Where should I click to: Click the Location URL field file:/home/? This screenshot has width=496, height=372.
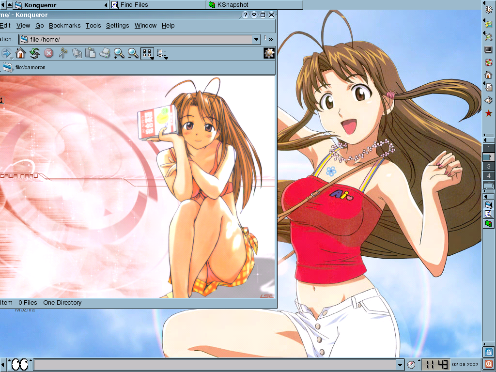pos(139,40)
